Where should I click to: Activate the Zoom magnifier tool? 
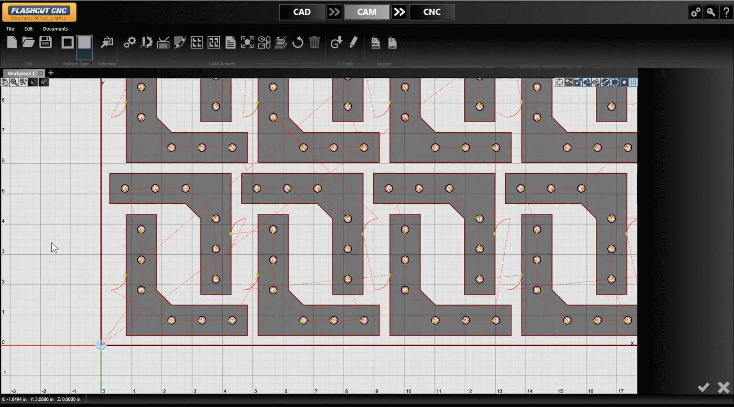[14, 82]
